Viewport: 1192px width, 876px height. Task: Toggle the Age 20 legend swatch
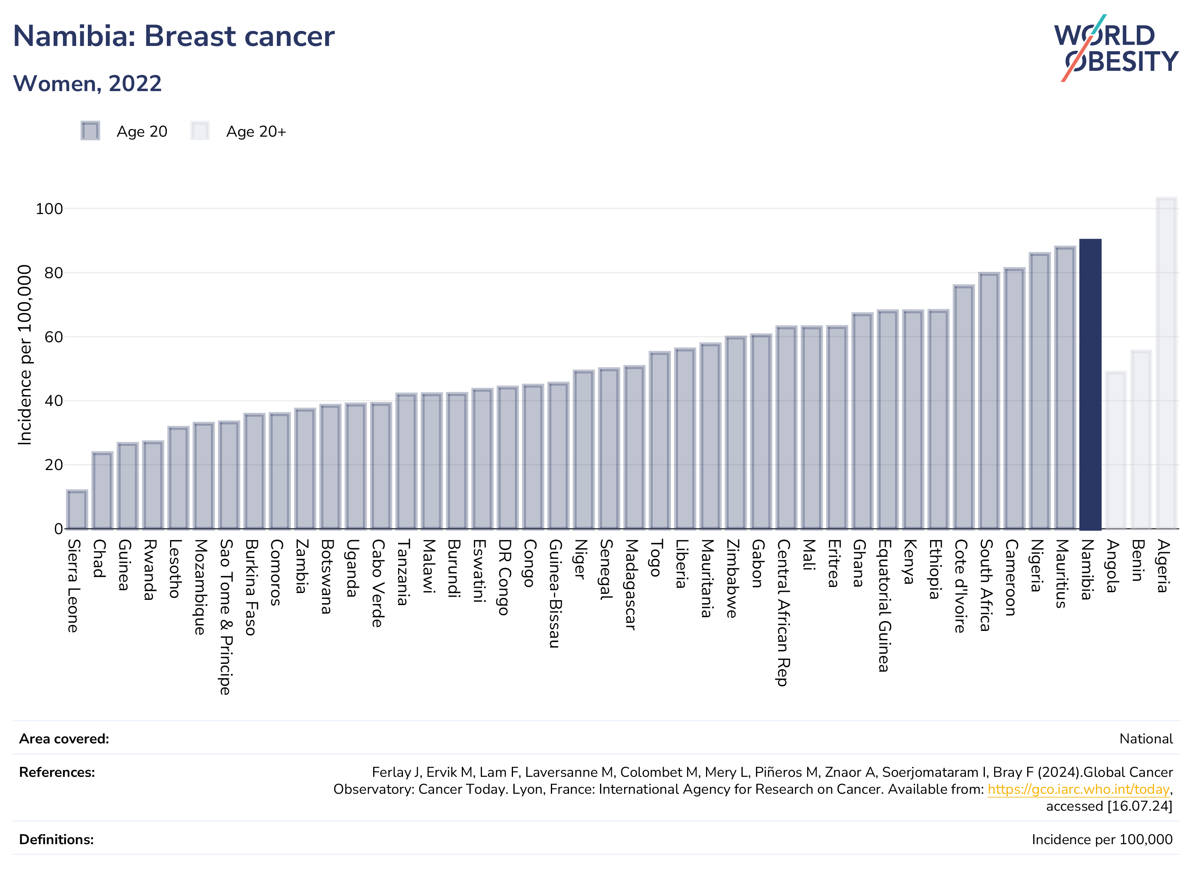click(x=90, y=131)
